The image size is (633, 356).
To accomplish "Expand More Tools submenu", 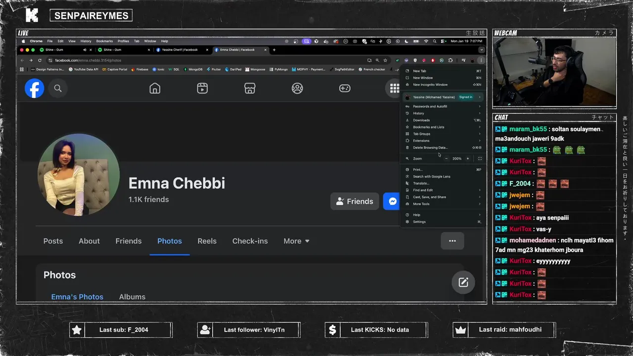I will [x=443, y=204].
